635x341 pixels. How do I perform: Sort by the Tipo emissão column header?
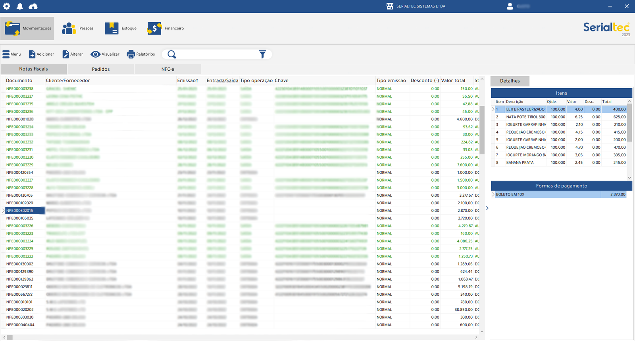[391, 80]
